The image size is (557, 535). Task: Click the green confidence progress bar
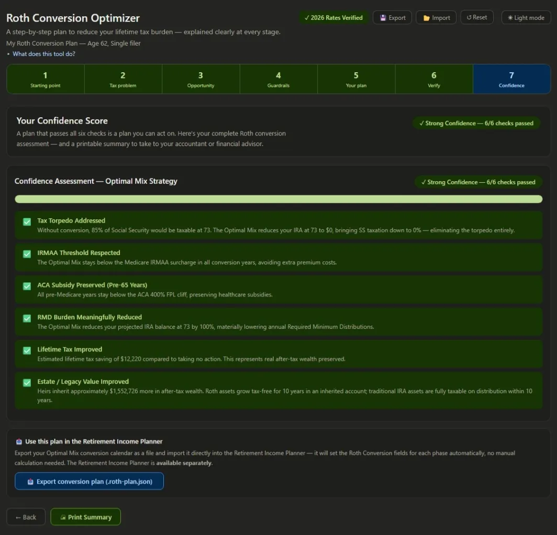278,199
